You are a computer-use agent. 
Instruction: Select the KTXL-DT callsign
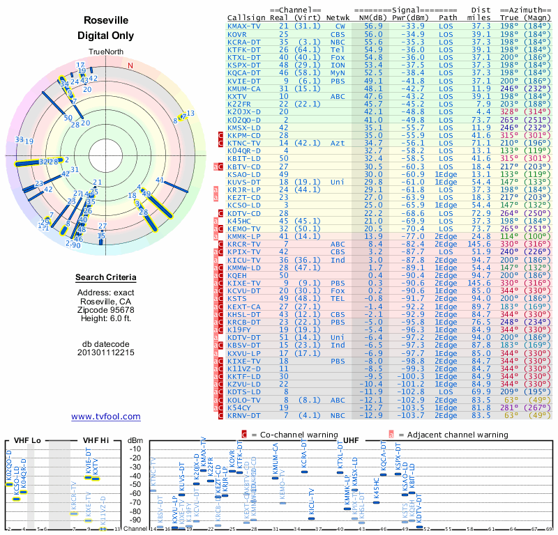point(243,58)
